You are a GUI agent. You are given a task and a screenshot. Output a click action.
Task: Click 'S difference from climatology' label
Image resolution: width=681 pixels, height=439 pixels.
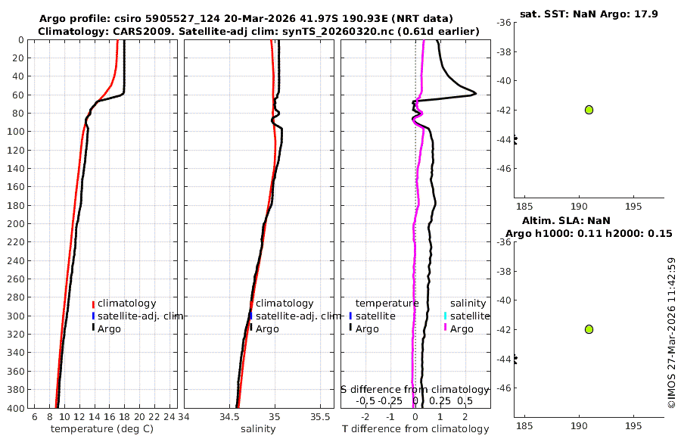coord(415,390)
